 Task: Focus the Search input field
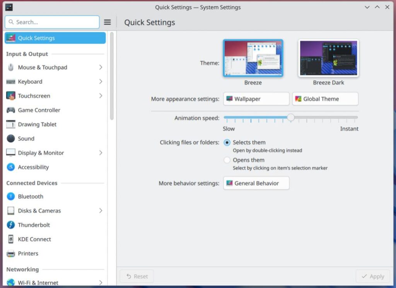click(x=52, y=22)
